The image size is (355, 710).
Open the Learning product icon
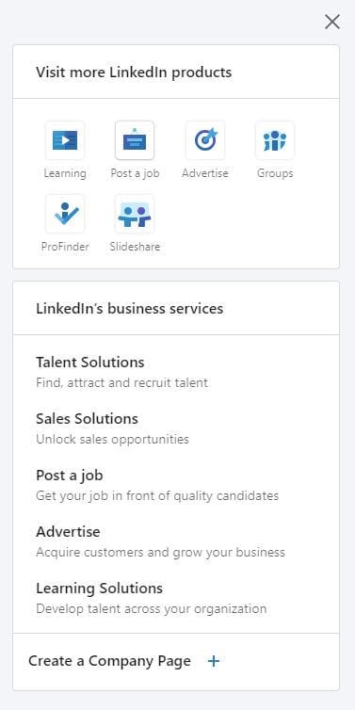65,140
